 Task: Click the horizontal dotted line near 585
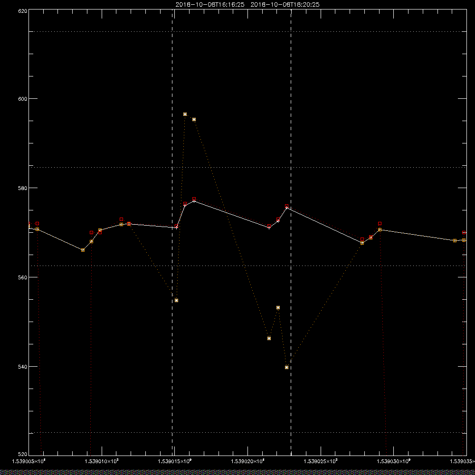point(247,167)
